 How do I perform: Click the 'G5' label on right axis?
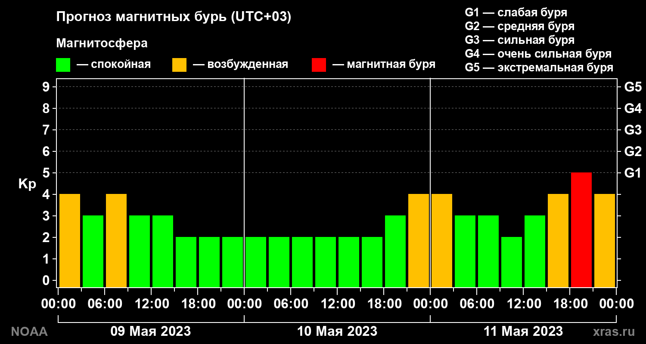click(633, 87)
